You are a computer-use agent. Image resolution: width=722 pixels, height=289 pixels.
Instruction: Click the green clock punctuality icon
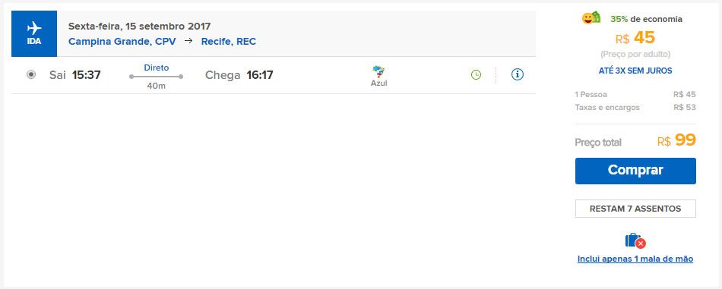pyautogui.click(x=476, y=74)
